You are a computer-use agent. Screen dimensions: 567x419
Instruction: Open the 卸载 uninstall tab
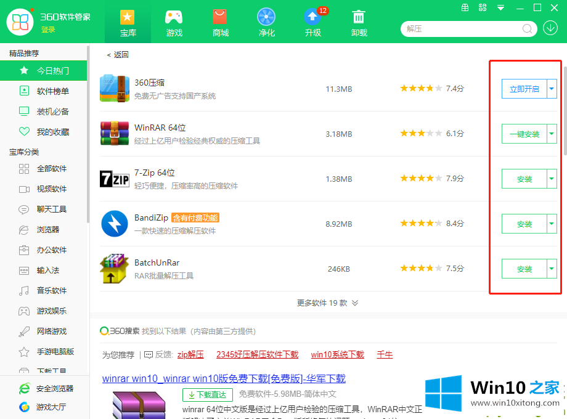click(x=359, y=23)
